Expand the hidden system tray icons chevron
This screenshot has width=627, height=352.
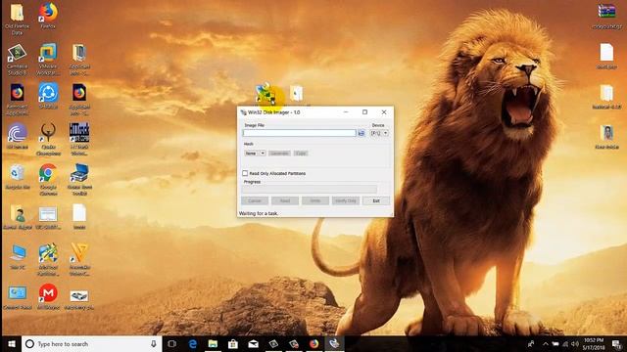(x=546, y=344)
